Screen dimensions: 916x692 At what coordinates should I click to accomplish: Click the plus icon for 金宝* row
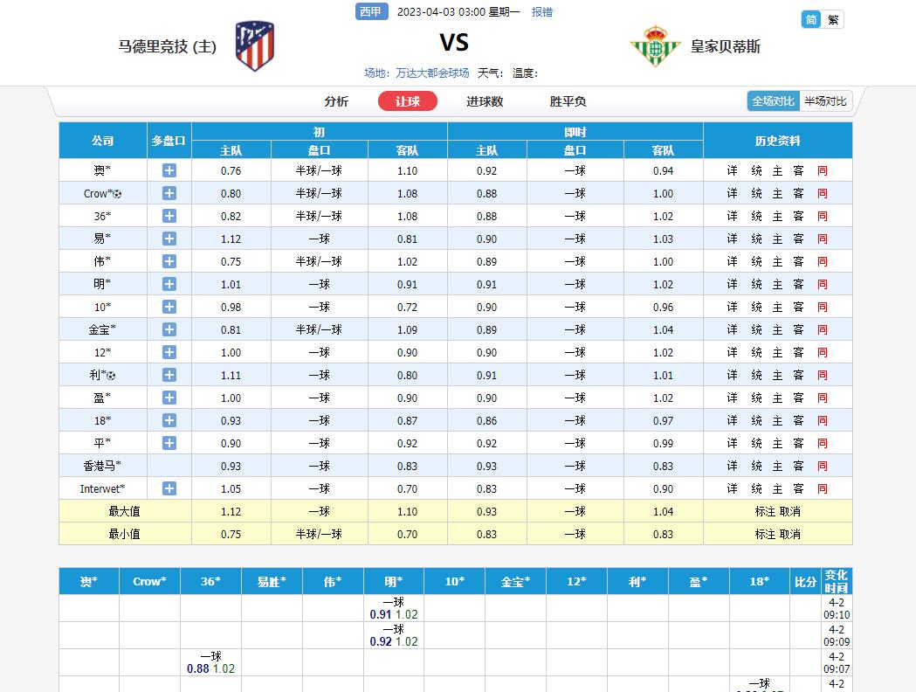tap(169, 329)
